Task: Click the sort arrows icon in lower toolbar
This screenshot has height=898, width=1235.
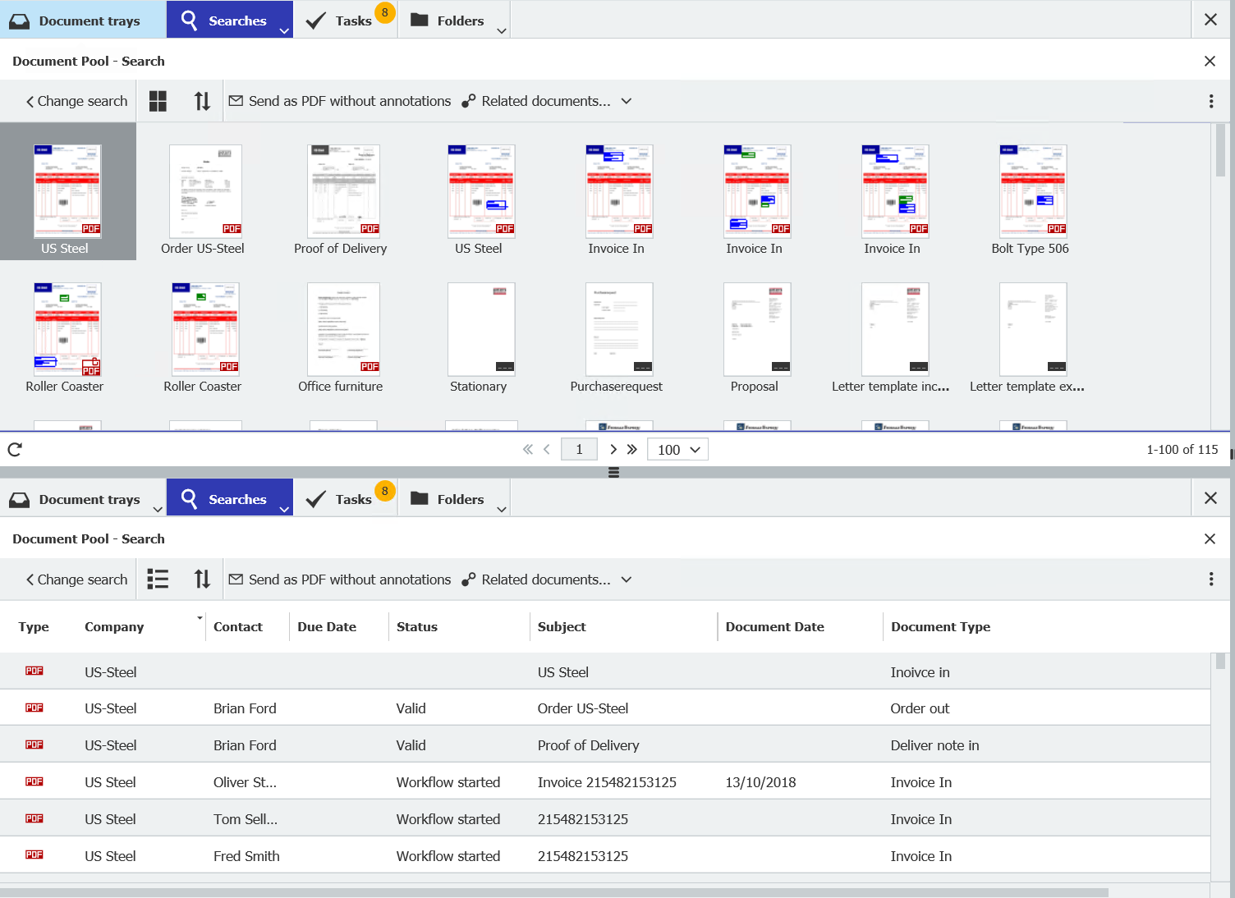Action: coord(202,580)
